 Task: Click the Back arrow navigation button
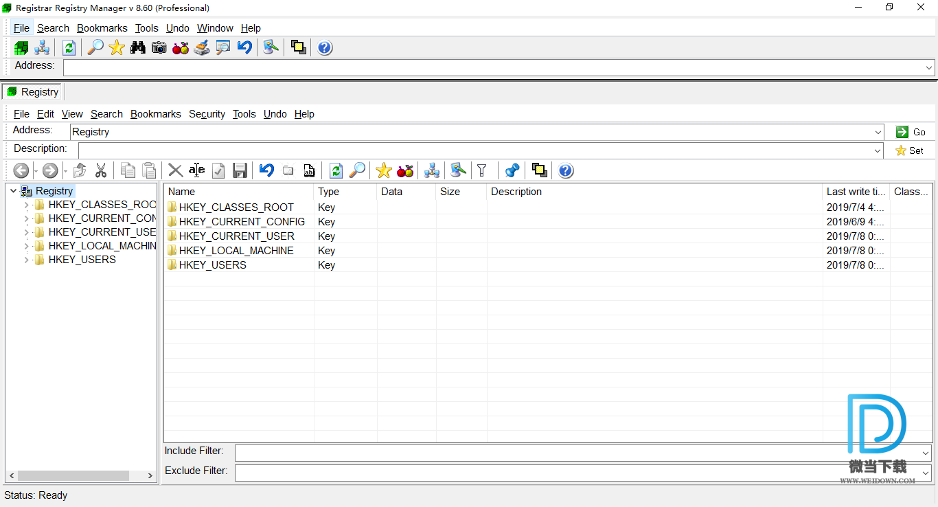point(21,170)
